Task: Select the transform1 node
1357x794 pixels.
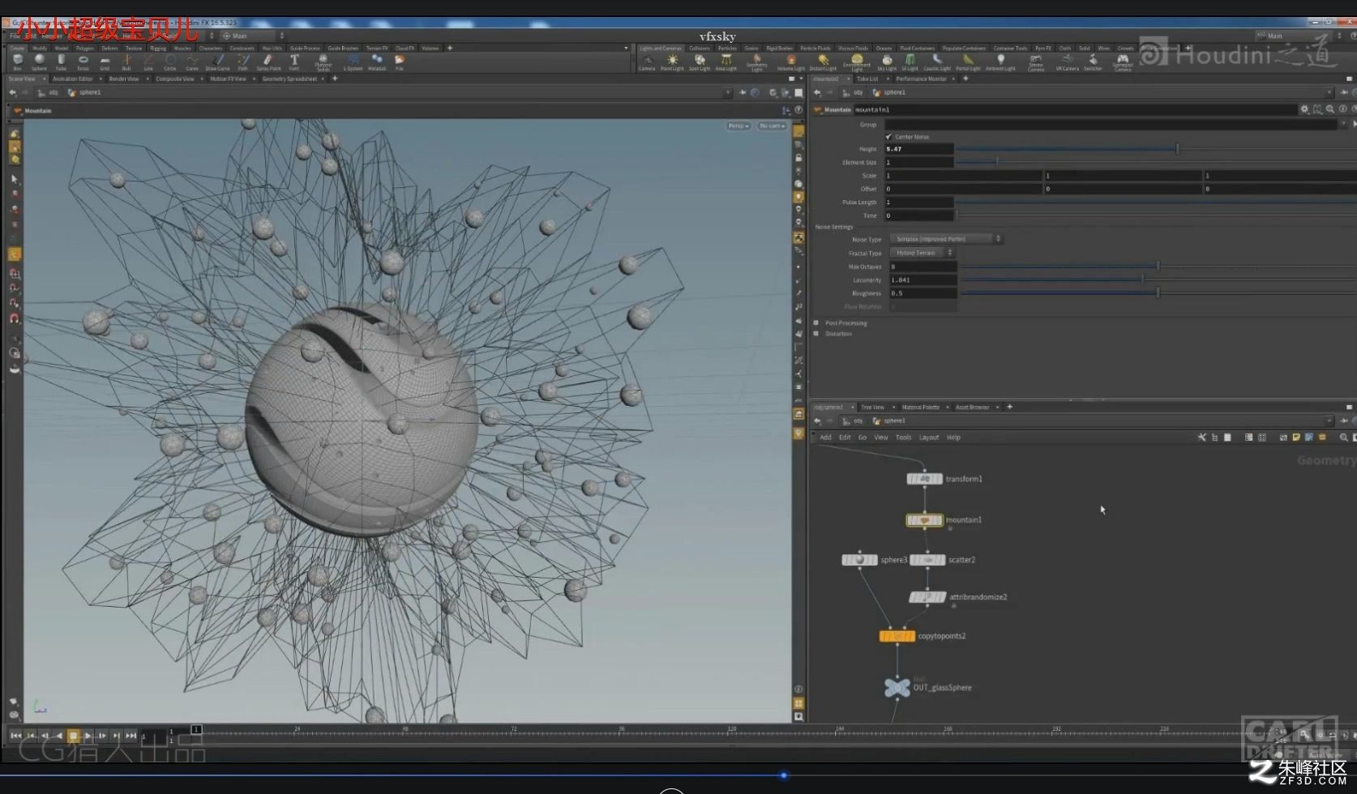Action: click(925, 479)
